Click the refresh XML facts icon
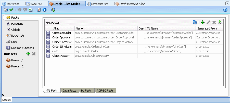This screenshot has width=230, height=103. pyautogui.click(x=195, y=22)
